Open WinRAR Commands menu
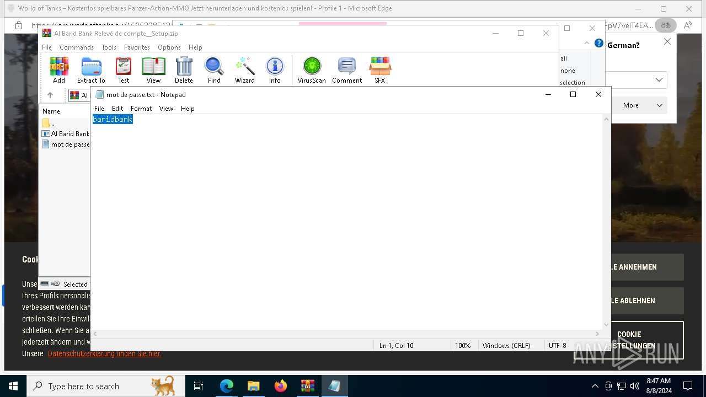 click(x=77, y=47)
